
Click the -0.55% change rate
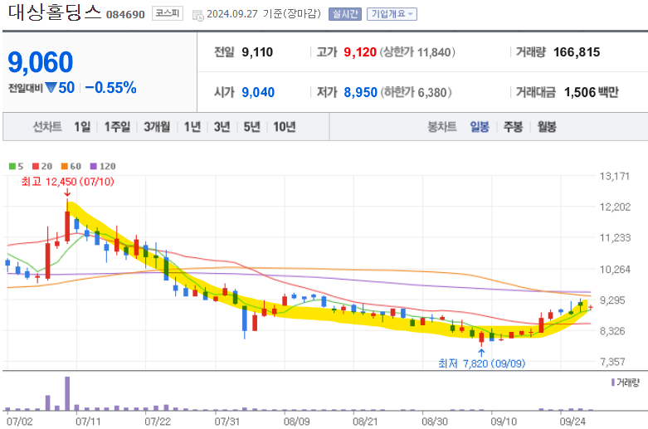click(x=110, y=88)
